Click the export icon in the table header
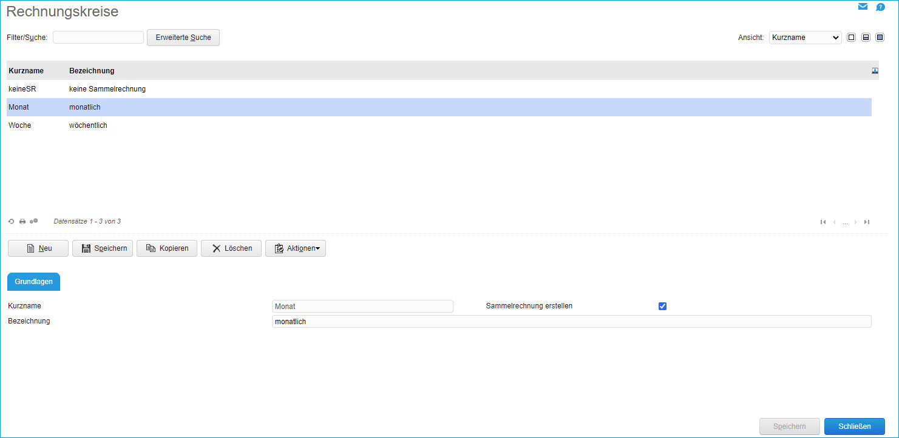 click(875, 71)
